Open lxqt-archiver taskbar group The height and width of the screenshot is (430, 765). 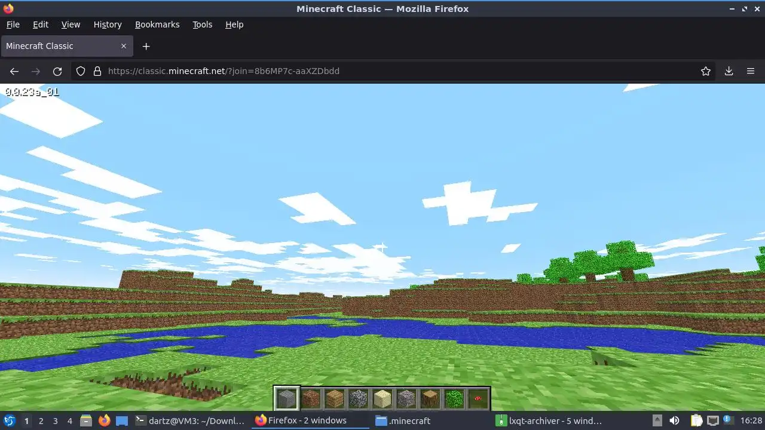click(550, 420)
